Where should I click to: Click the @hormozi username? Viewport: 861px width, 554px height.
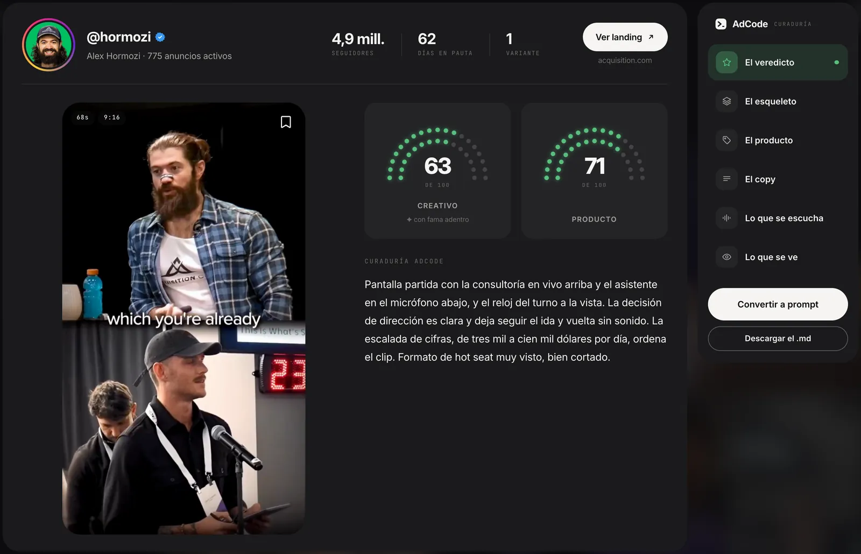coord(119,37)
